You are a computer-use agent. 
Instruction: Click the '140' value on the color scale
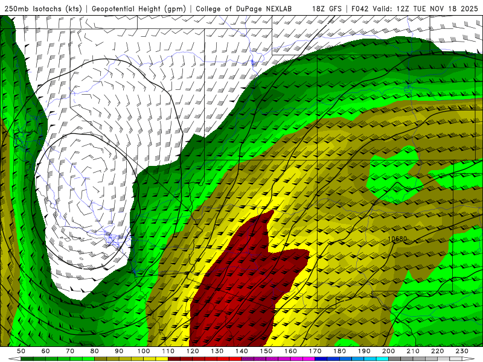pyautogui.click(x=241, y=351)
